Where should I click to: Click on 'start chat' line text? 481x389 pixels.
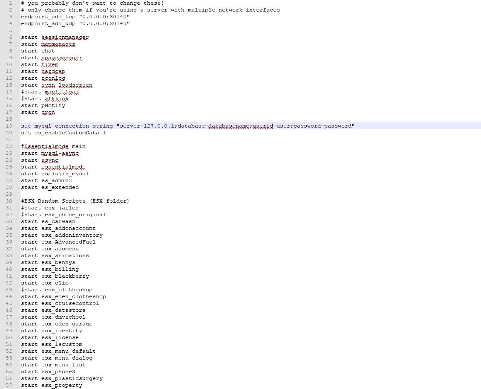pyautogui.click(x=38, y=51)
